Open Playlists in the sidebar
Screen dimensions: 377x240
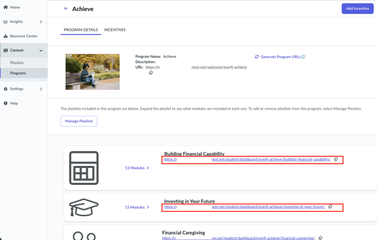click(17, 63)
